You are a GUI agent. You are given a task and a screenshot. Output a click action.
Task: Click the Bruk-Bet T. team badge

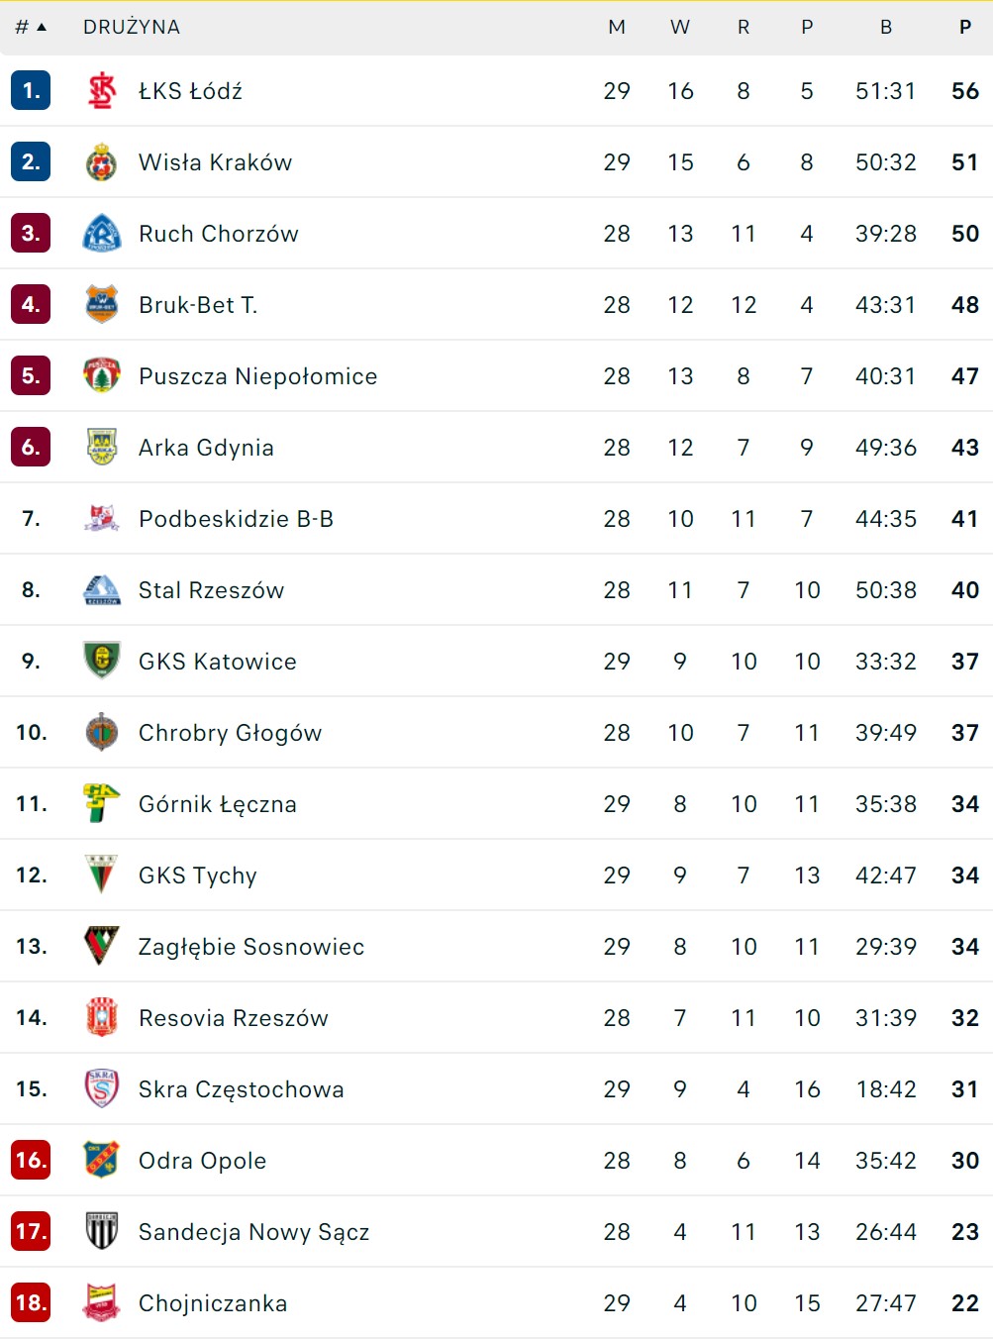pyautogui.click(x=102, y=305)
